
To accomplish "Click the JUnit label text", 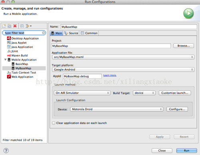I will [x=15, y=51].
